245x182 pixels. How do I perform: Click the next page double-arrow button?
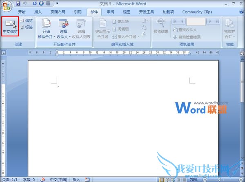point(242,173)
